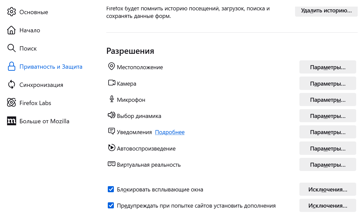Select the Синхронизация section
Screen dimensions: 363x220
coord(41,85)
